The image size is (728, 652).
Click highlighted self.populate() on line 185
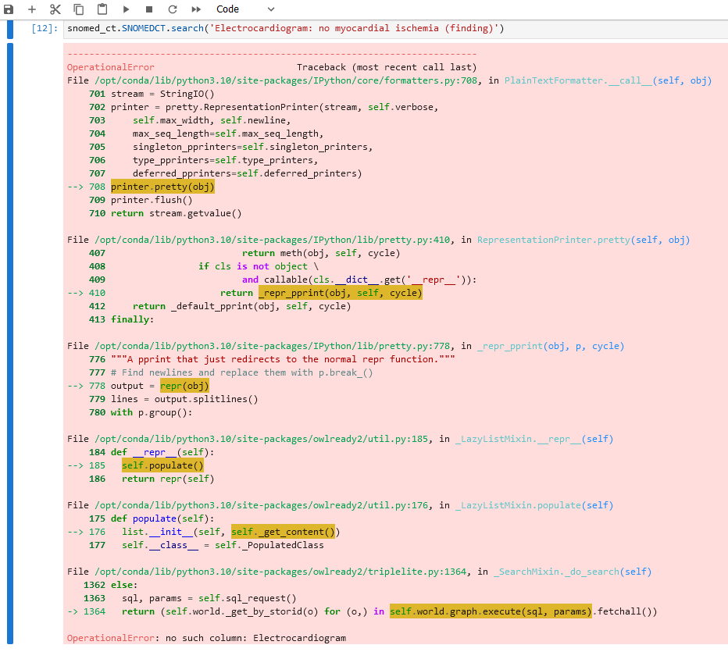click(162, 465)
